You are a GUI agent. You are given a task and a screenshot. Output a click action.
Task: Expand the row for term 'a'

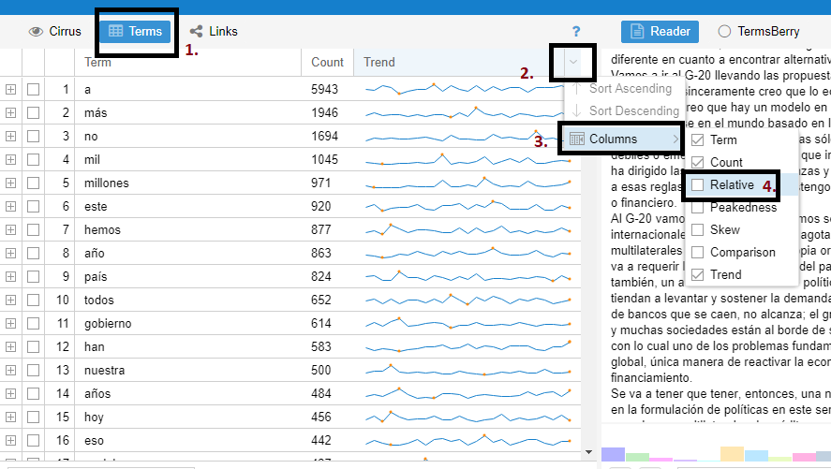[11, 89]
